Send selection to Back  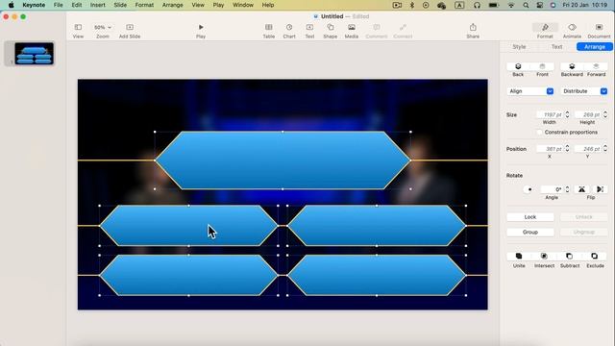(518, 66)
